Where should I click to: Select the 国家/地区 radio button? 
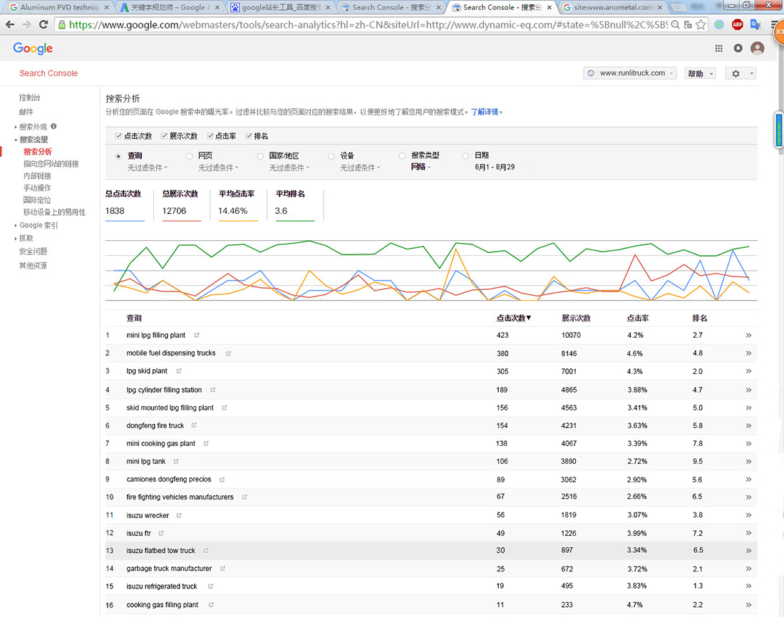pos(260,156)
